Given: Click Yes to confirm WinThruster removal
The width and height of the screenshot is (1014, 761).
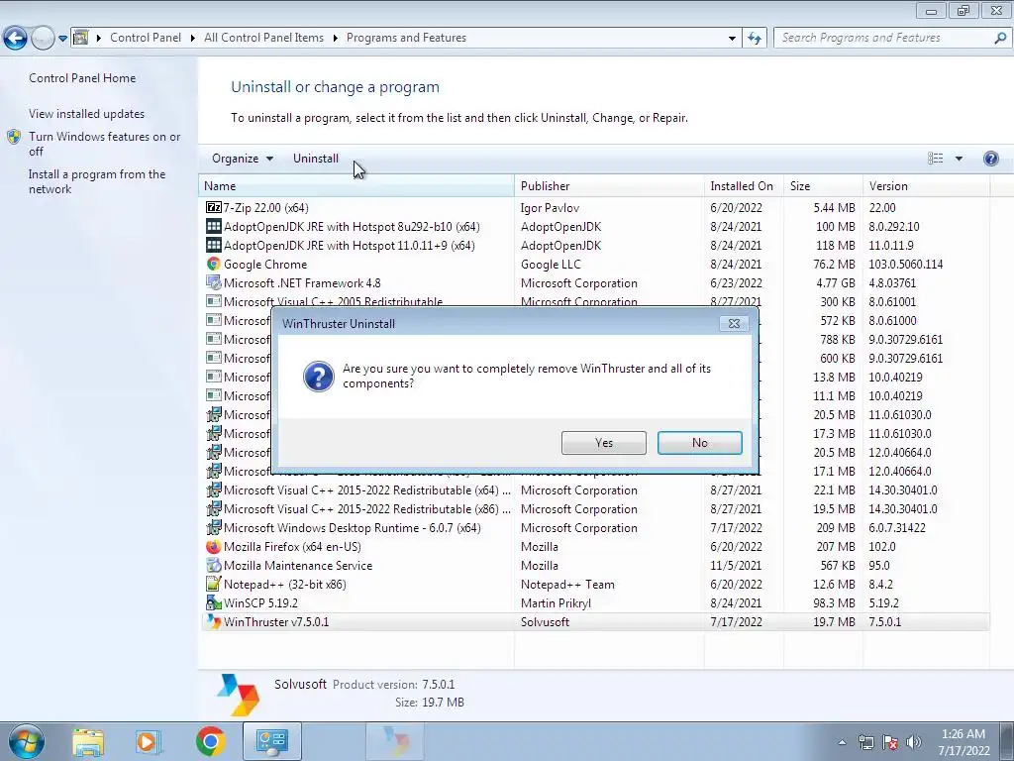Looking at the screenshot, I should [604, 443].
